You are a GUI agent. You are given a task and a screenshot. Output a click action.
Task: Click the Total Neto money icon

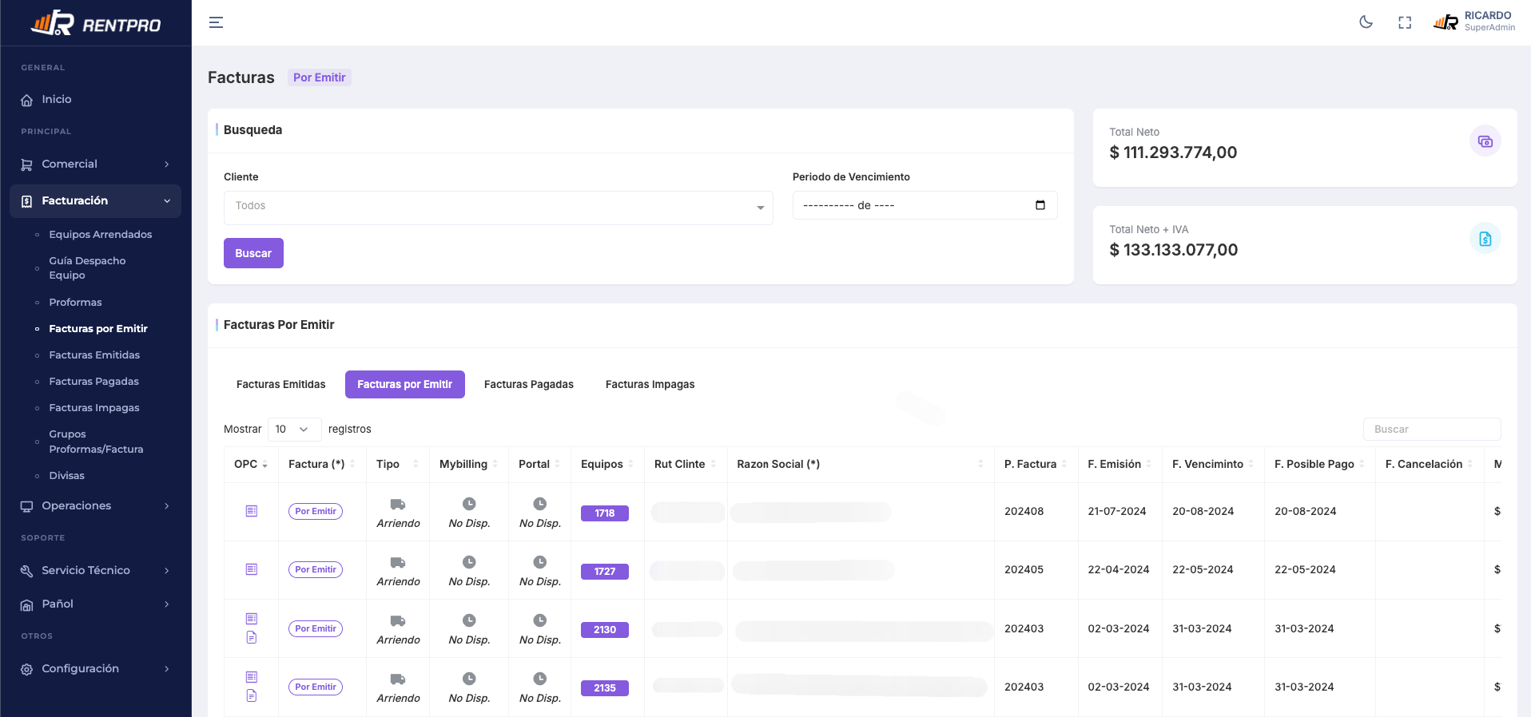coord(1485,141)
